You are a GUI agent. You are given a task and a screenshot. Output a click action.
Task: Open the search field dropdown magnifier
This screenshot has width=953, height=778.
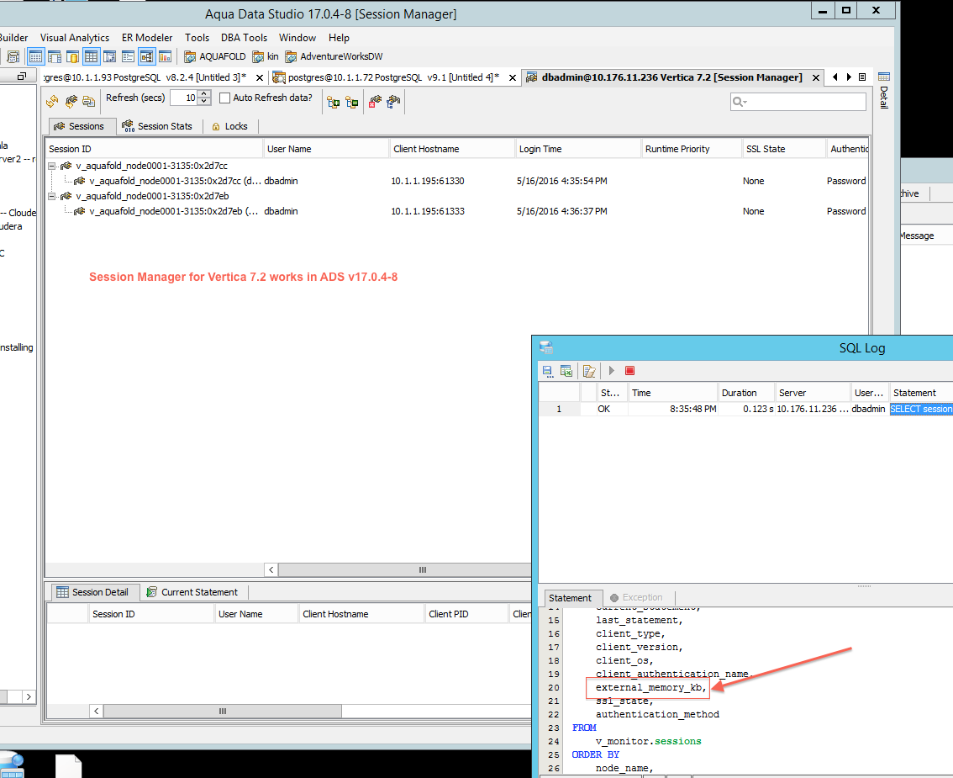(x=739, y=102)
